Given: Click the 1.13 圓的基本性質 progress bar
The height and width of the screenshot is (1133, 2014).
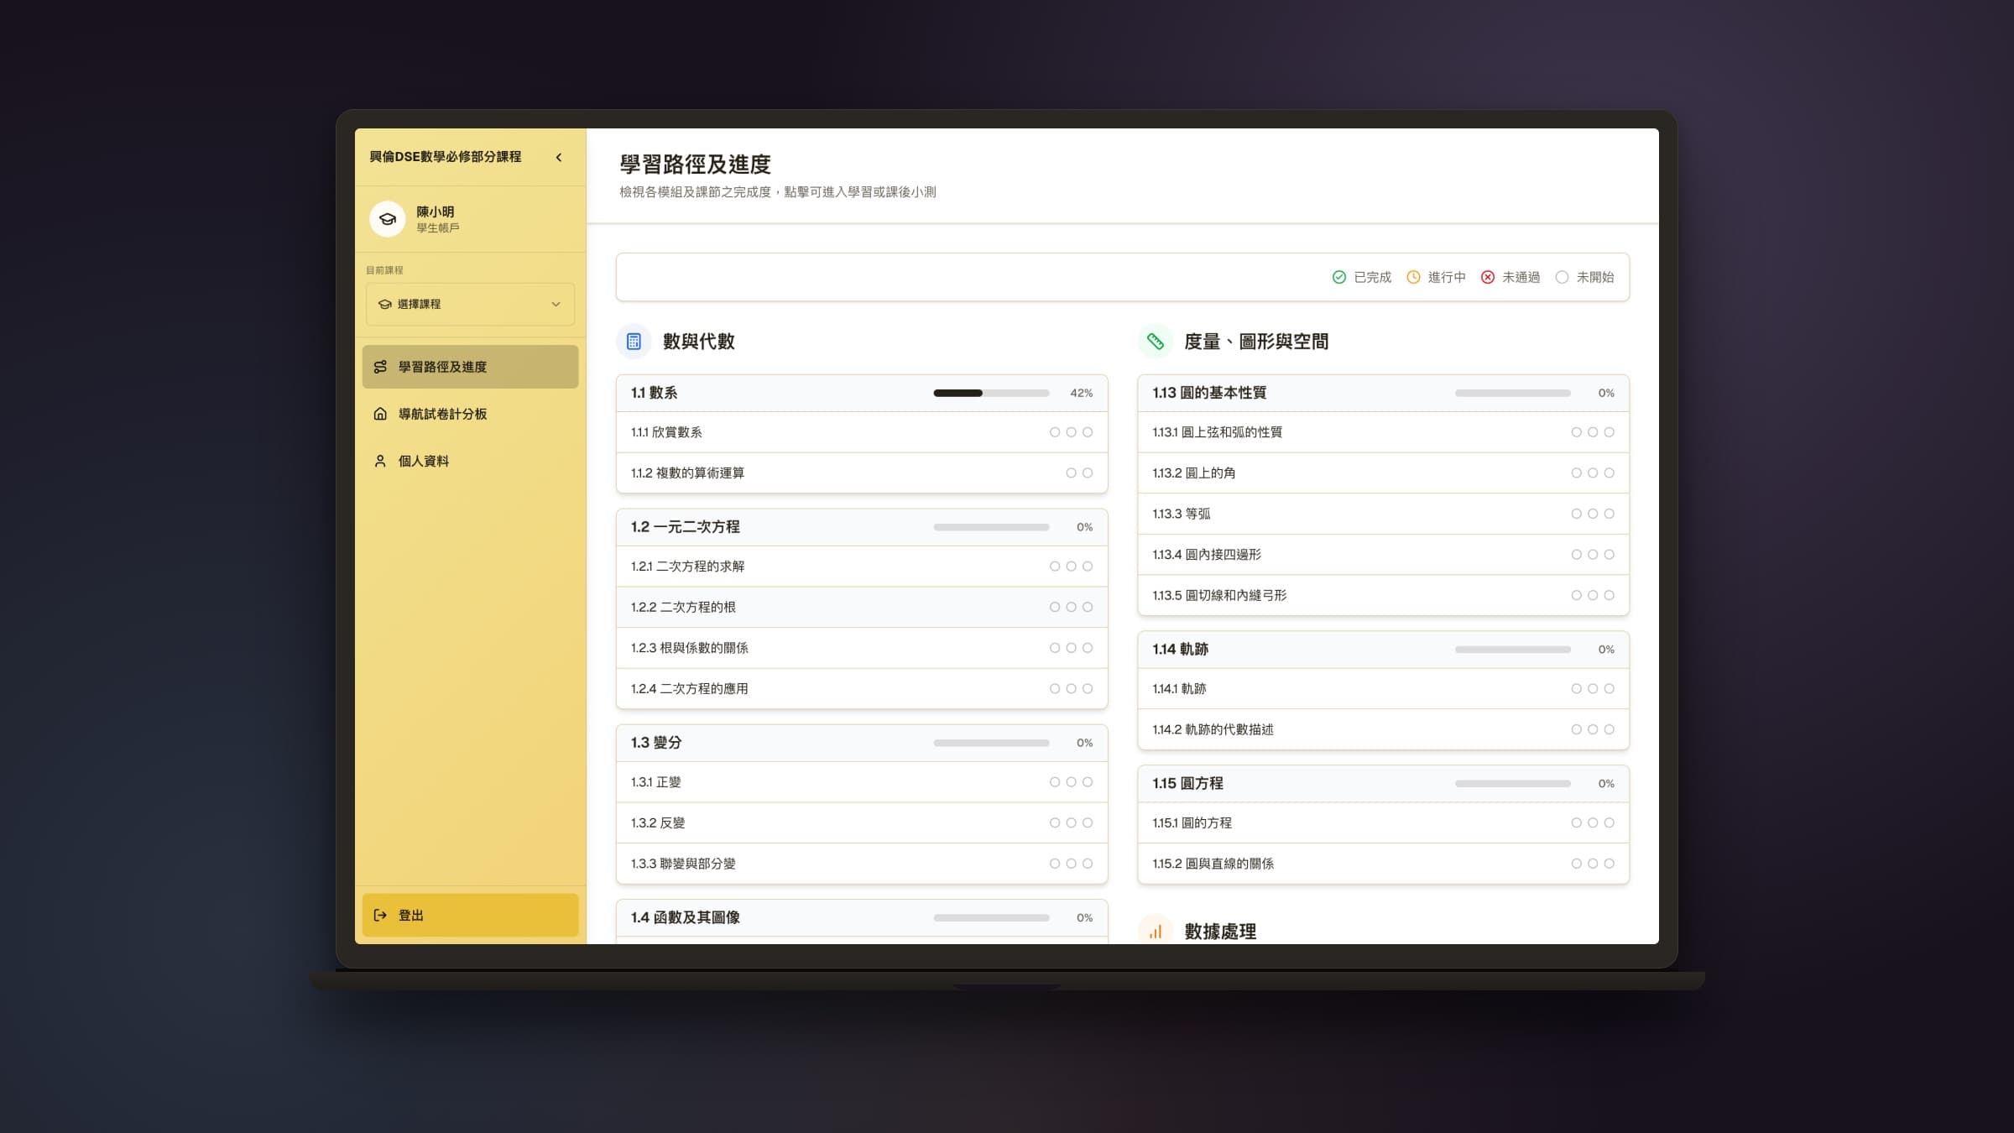Looking at the screenshot, I should (1513, 393).
